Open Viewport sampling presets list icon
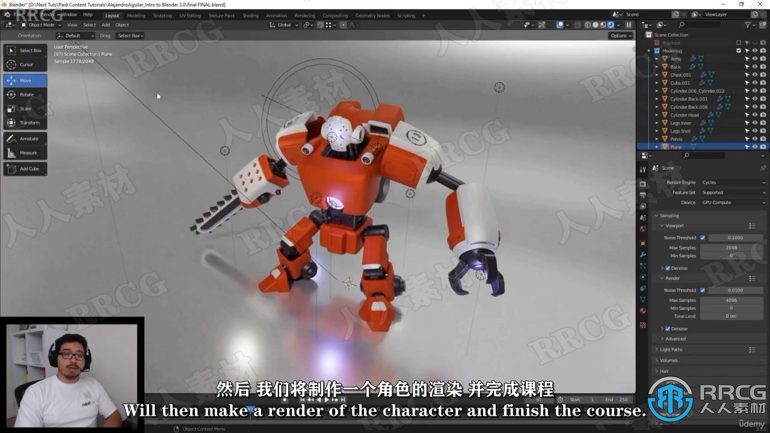This screenshot has height=433, width=770. tap(752, 226)
